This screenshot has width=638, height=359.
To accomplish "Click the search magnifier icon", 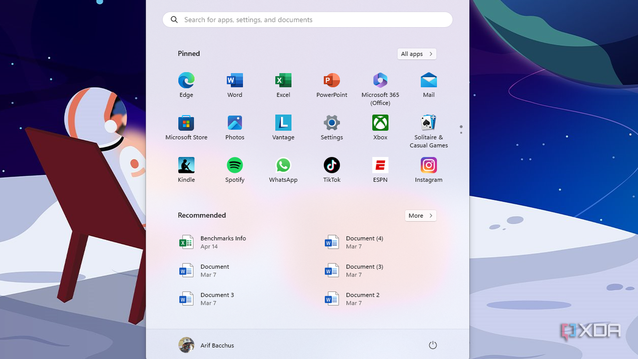I will click(174, 20).
